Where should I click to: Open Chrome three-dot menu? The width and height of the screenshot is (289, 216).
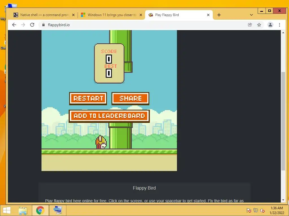280,25
